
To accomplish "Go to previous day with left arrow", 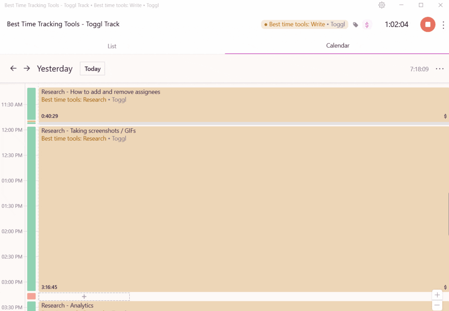I will tap(14, 68).
